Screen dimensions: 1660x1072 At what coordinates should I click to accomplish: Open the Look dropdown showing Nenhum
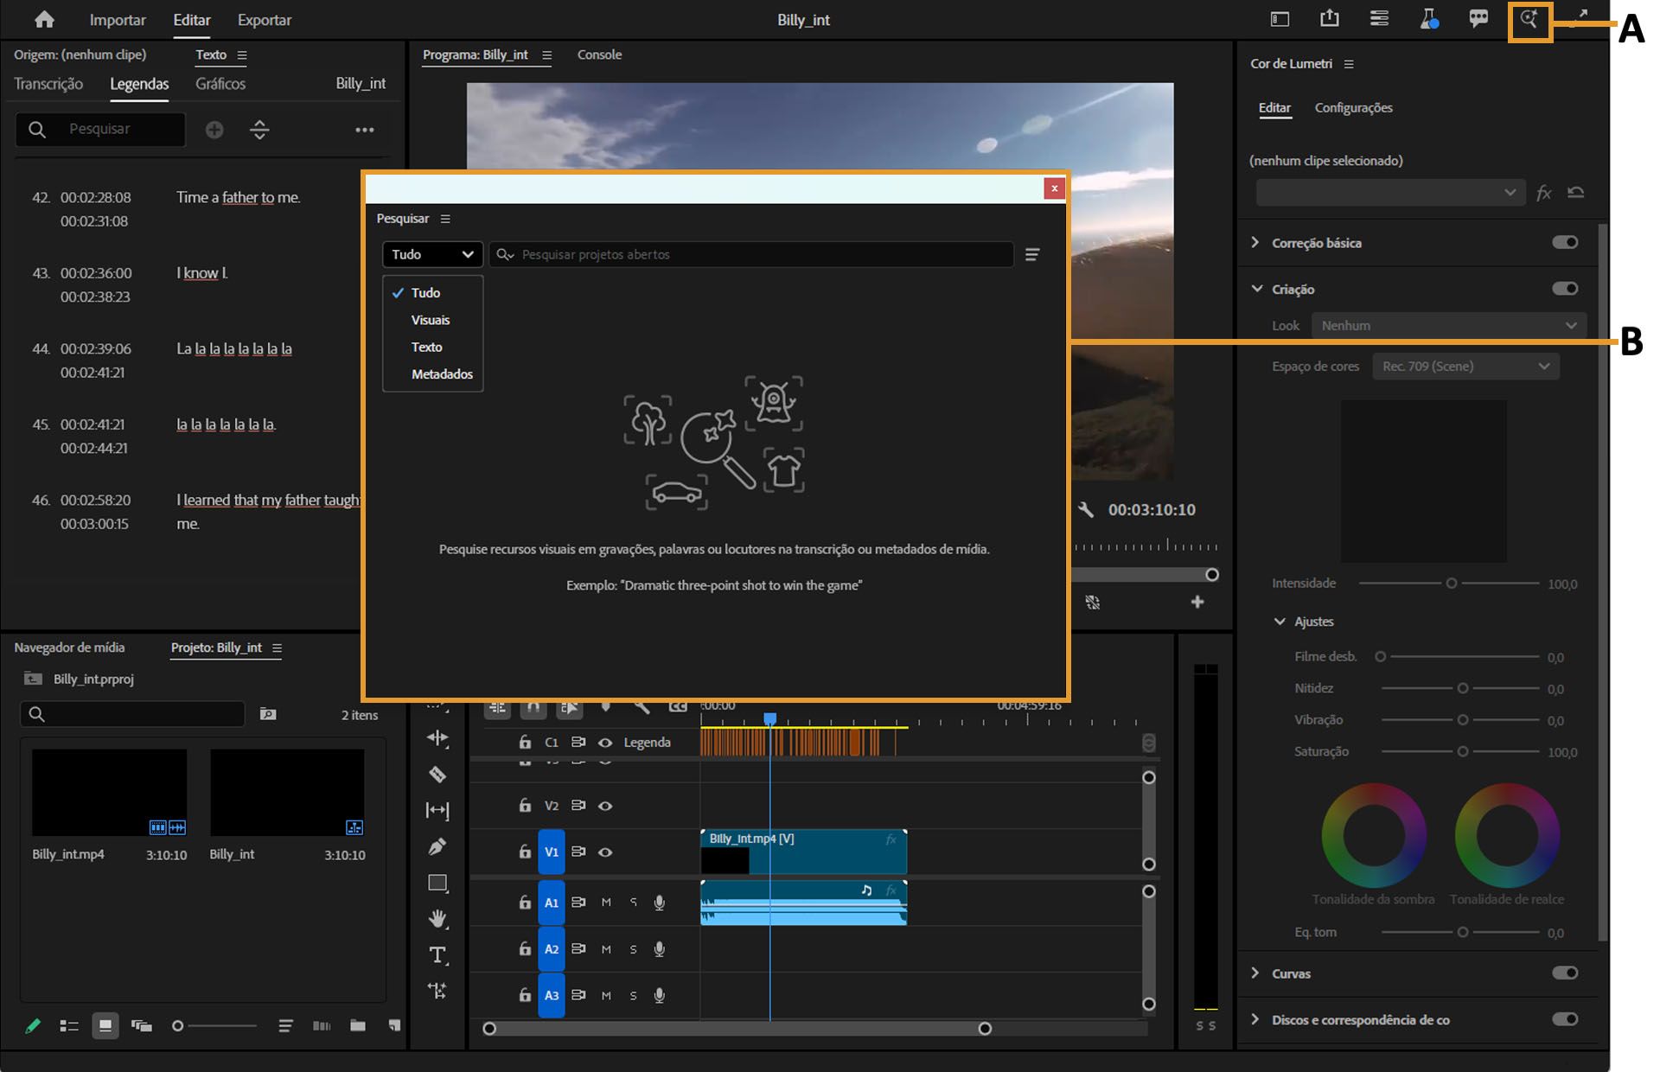1448,325
